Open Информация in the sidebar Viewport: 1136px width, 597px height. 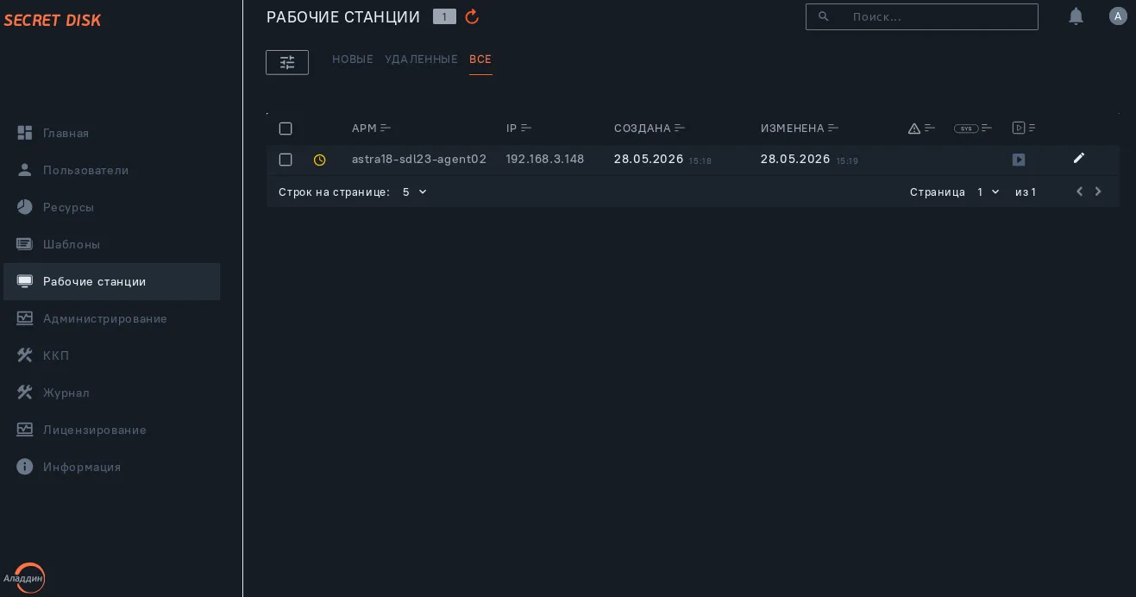pos(111,467)
